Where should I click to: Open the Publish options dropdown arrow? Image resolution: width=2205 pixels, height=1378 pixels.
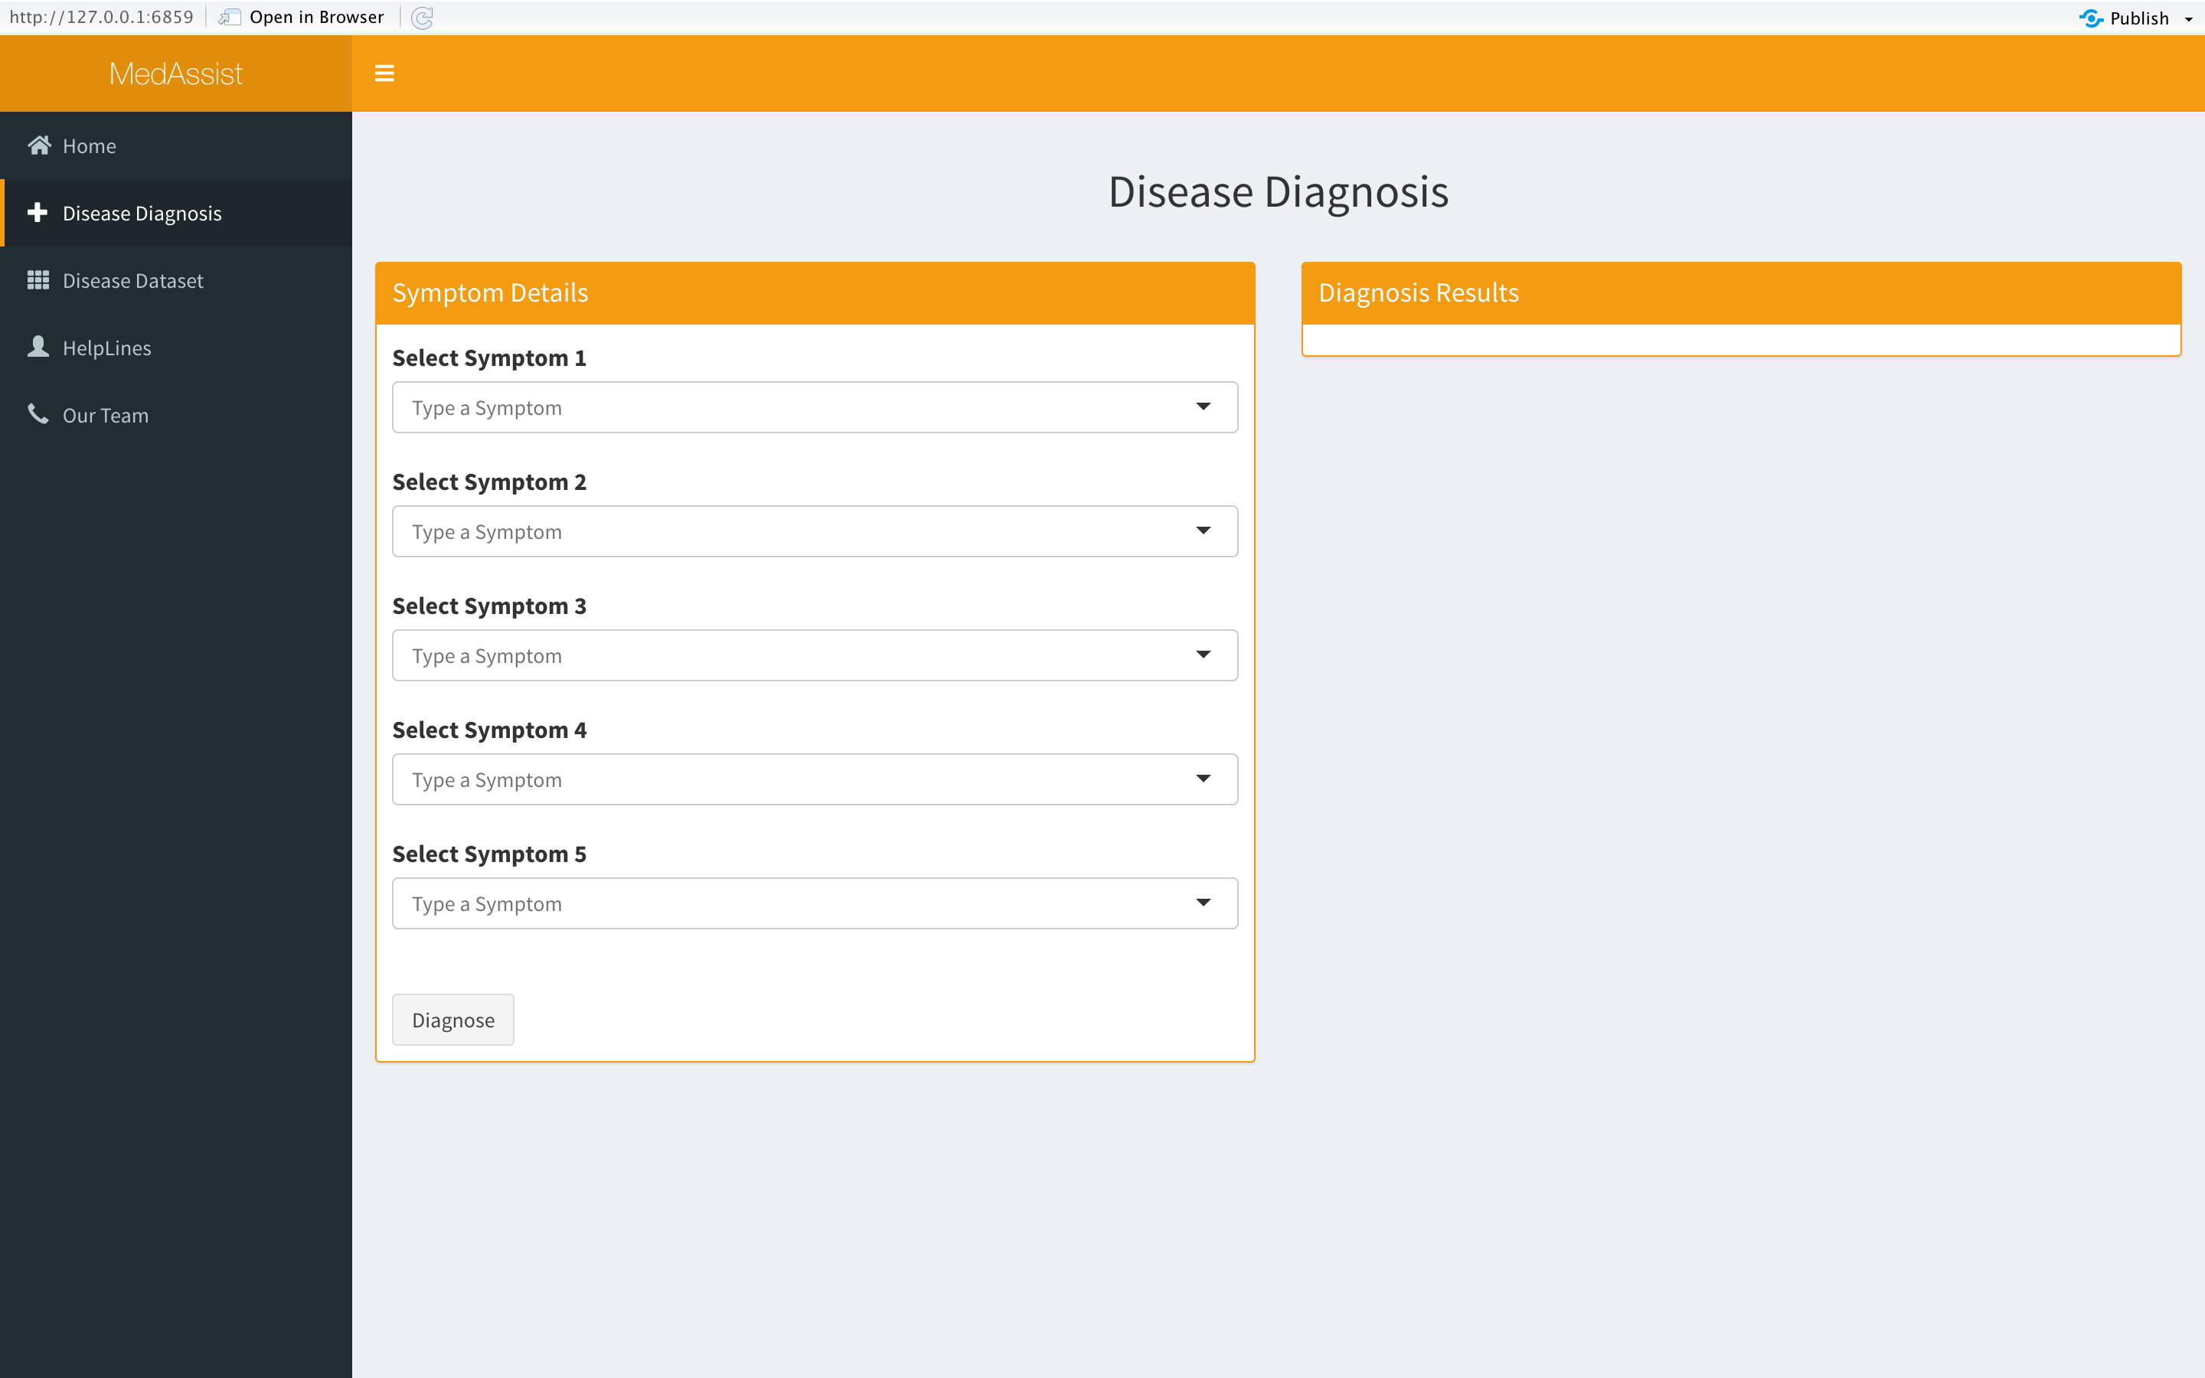click(2189, 19)
